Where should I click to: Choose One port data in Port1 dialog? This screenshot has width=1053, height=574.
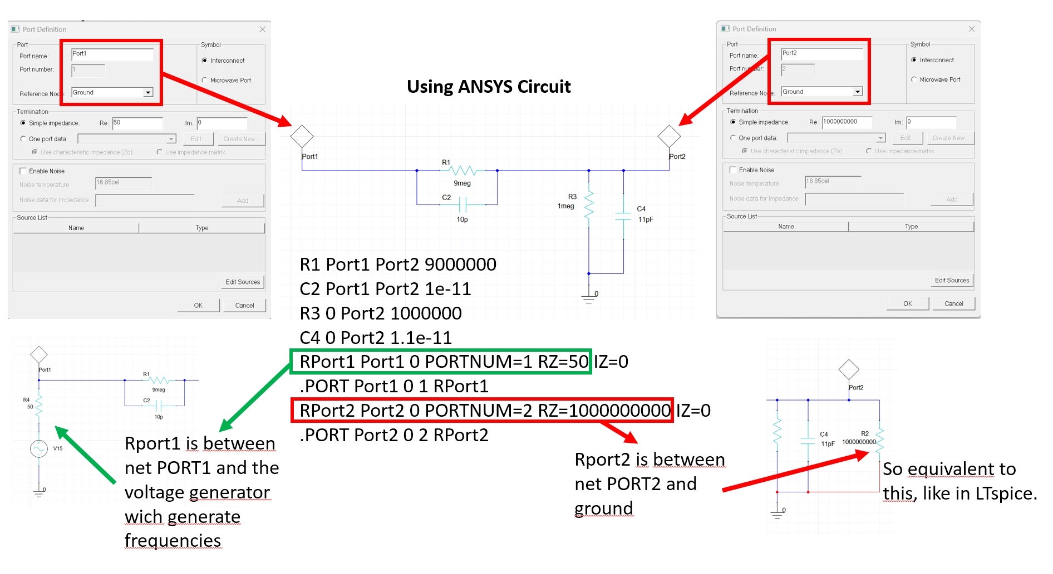click(23, 139)
